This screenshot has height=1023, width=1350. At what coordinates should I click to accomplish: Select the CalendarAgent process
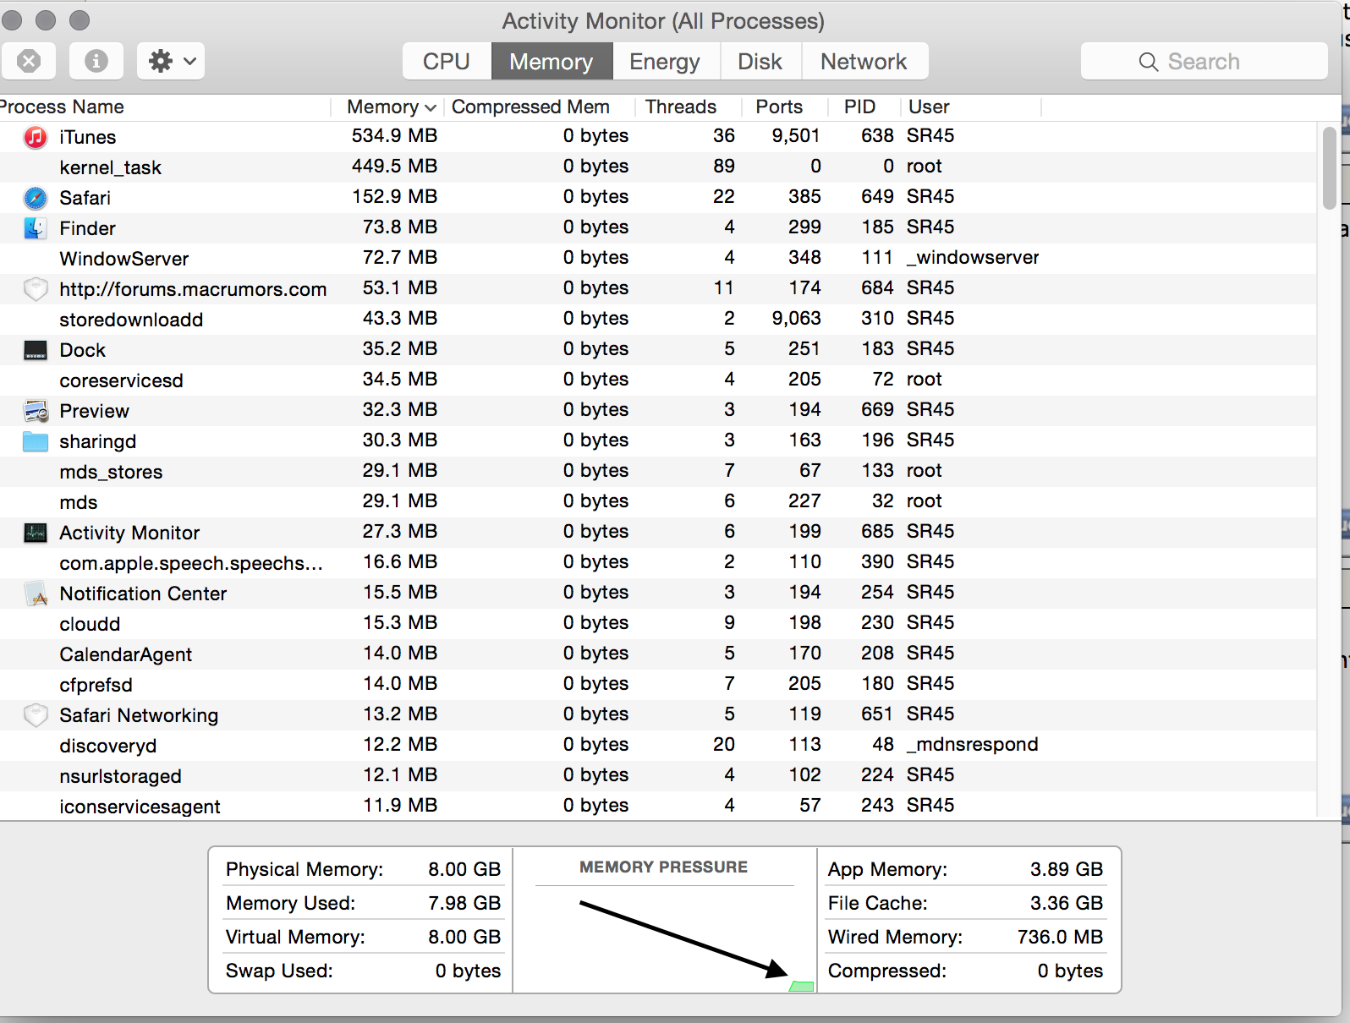pos(658,654)
